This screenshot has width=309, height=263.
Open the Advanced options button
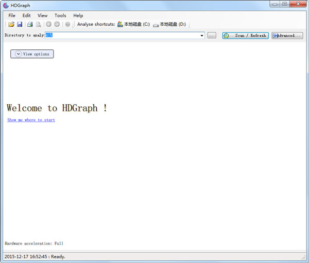(x=287, y=35)
